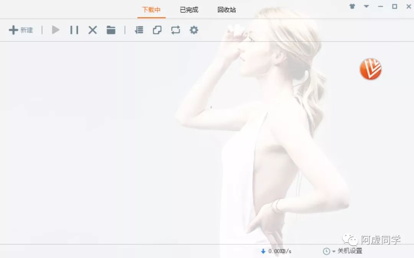Click the sort list icon in toolbar
Screen dimensions: 414x258
(139, 30)
